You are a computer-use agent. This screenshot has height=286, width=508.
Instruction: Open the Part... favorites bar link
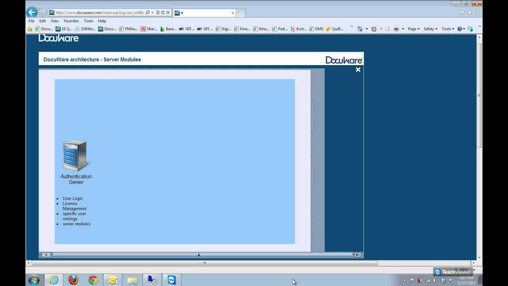[280, 29]
